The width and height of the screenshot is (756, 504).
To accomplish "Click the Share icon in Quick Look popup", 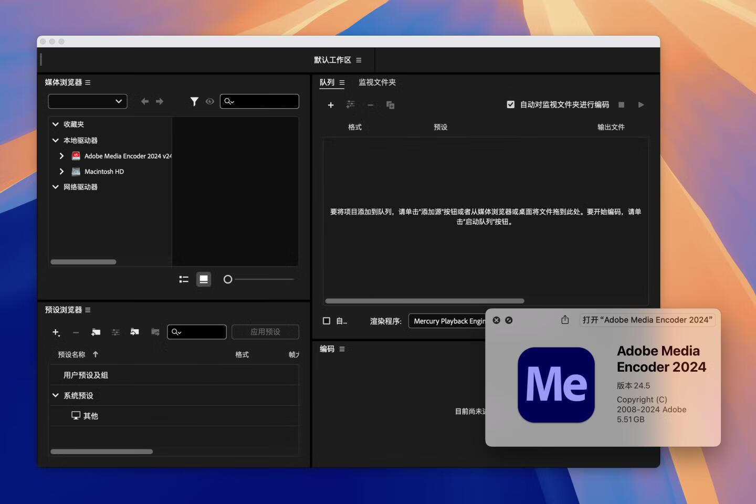I will pyautogui.click(x=565, y=320).
